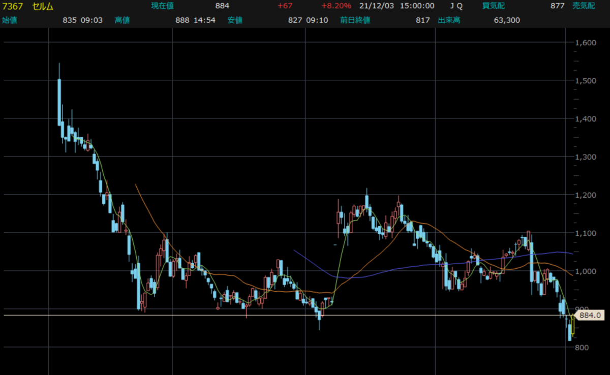
Task: Click the 現在値 label
Action: (163, 6)
